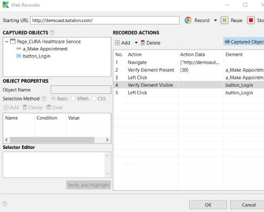Confirm the dialog with OK
264x212 pixels.
click(208, 205)
